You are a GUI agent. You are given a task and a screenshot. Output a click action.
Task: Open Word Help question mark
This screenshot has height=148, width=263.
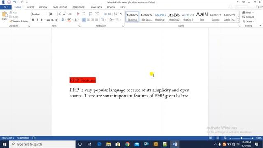[x=238, y=2]
